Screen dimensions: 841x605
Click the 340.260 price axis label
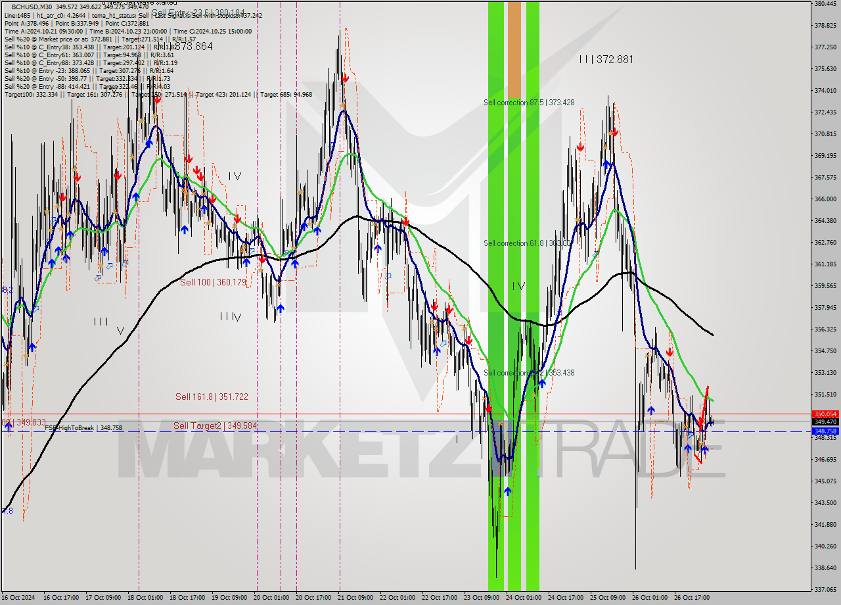825,546
